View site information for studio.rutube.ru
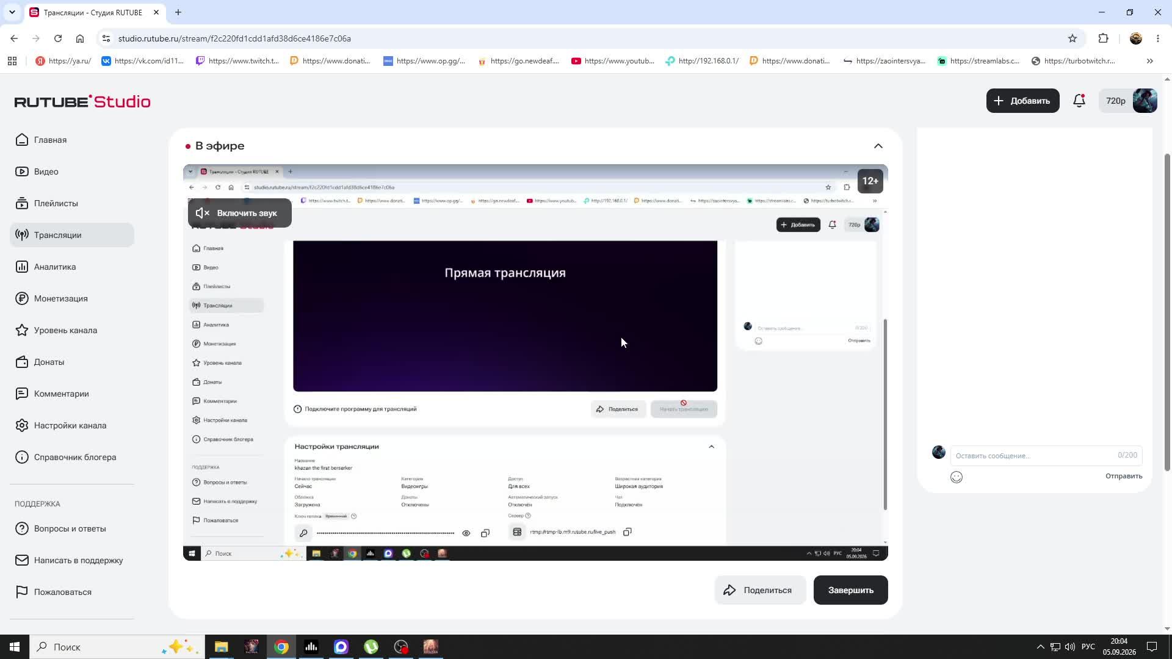Screen dimensions: 1172x659 coord(106,38)
